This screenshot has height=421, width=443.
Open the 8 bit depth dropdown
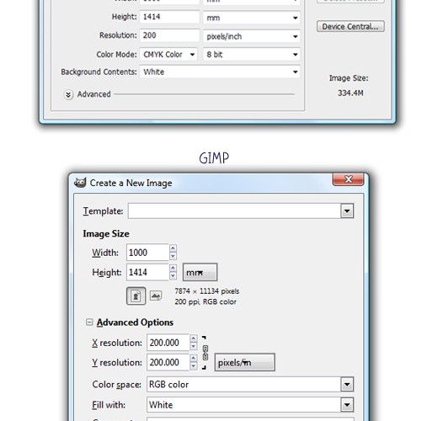point(252,54)
